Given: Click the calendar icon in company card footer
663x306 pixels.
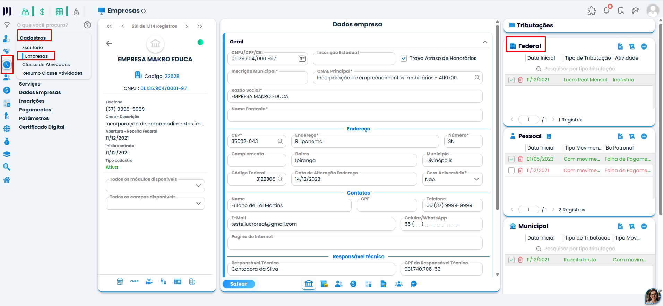Looking at the screenshot, I should click(120, 281).
